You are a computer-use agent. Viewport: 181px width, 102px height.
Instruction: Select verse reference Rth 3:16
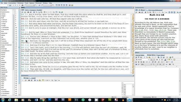pos(25,62)
